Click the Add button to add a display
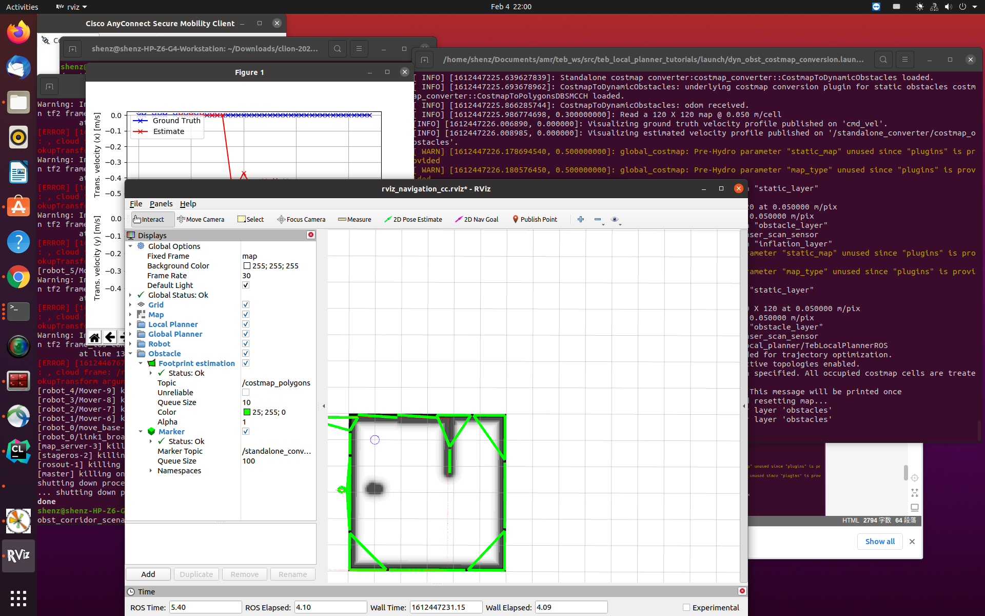Image resolution: width=985 pixels, height=616 pixels. click(148, 574)
